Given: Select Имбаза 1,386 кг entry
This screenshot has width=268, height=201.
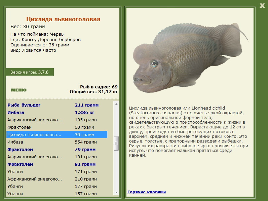Looking at the screenshot, I should coord(57,113).
